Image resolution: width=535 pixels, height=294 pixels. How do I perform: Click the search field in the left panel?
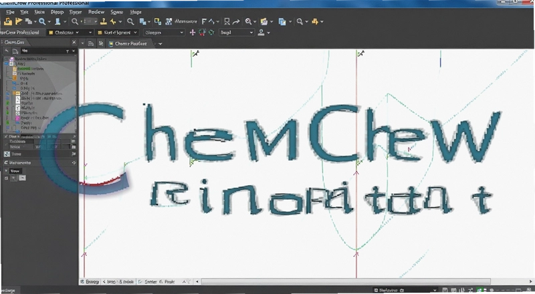coord(43,51)
